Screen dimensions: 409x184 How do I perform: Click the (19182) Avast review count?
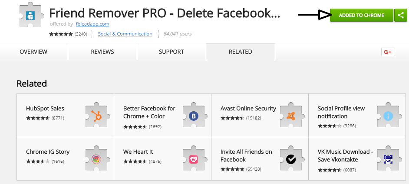click(x=254, y=118)
